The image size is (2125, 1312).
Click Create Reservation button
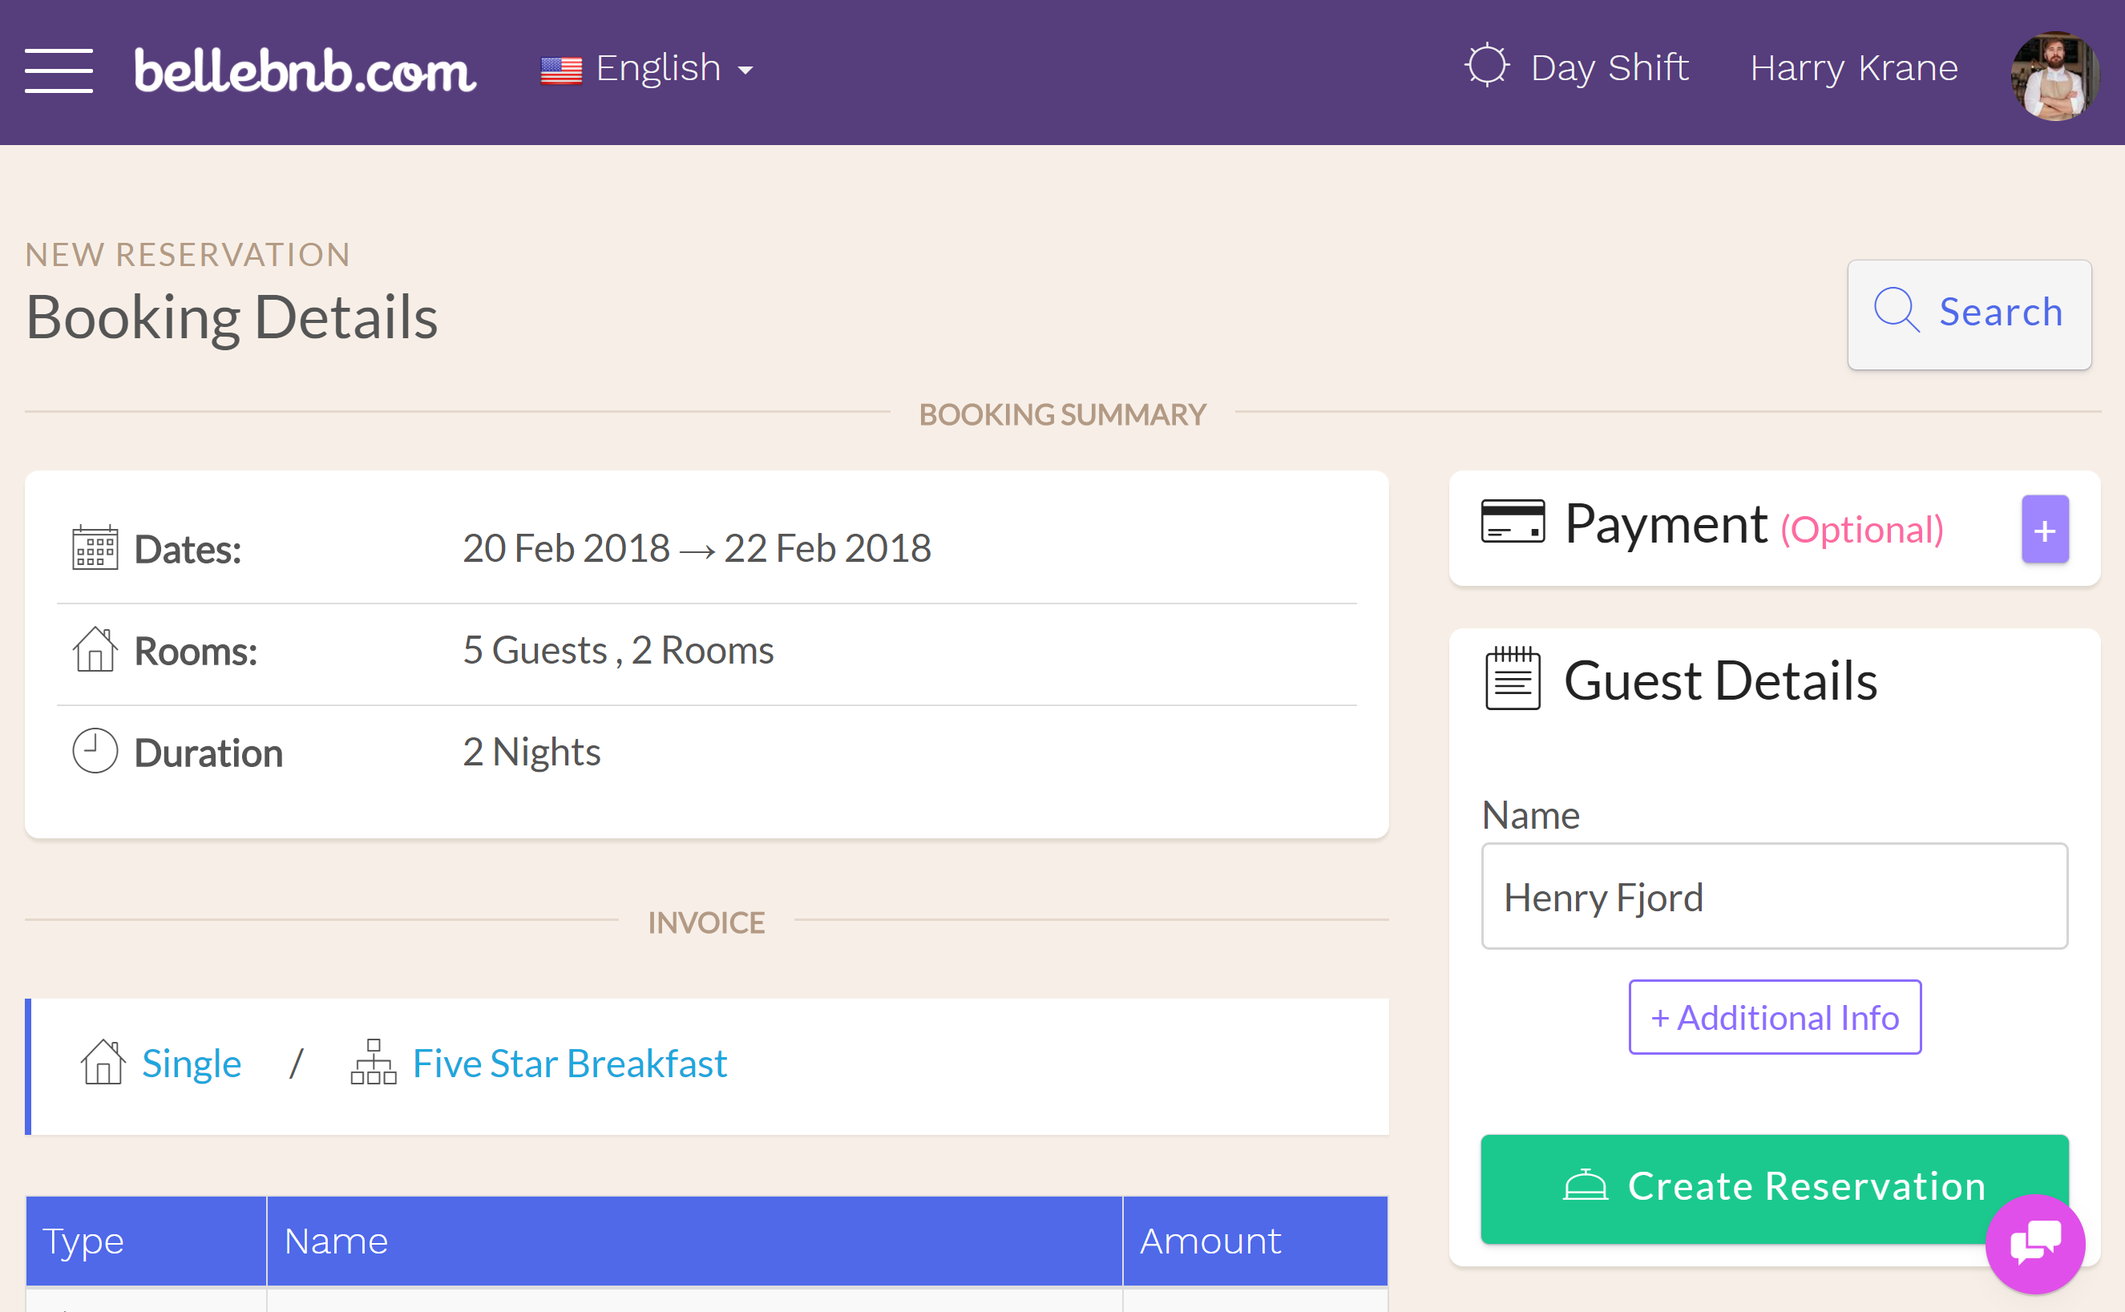tap(1775, 1186)
